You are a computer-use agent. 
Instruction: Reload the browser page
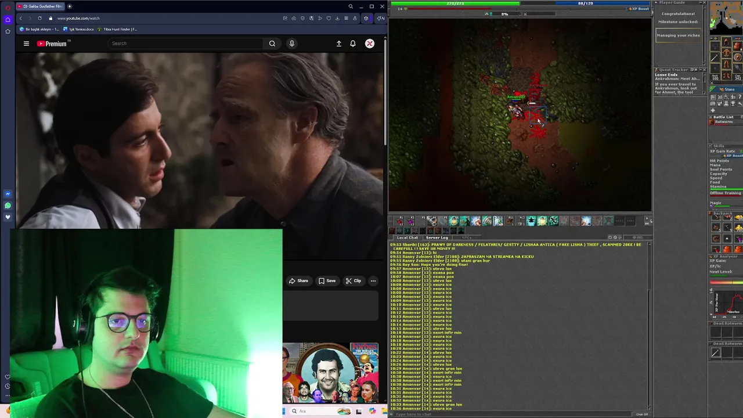39,18
